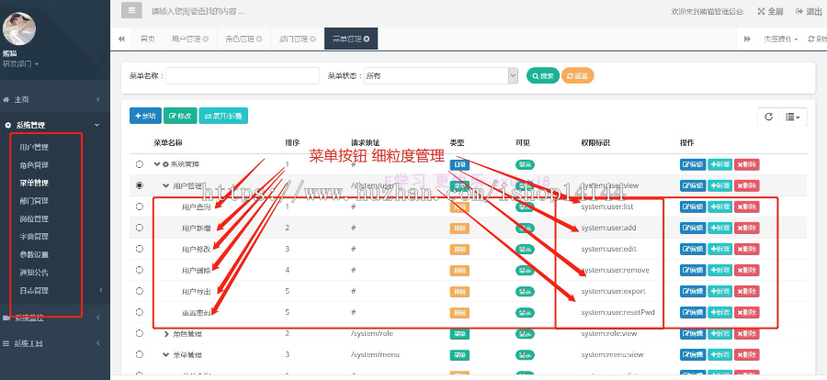
Task: Click 编辑 in the system:user:list row
Action: click(x=693, y=207)
